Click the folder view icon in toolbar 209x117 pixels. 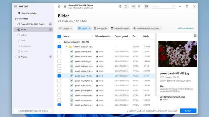(x=126, y=6)
